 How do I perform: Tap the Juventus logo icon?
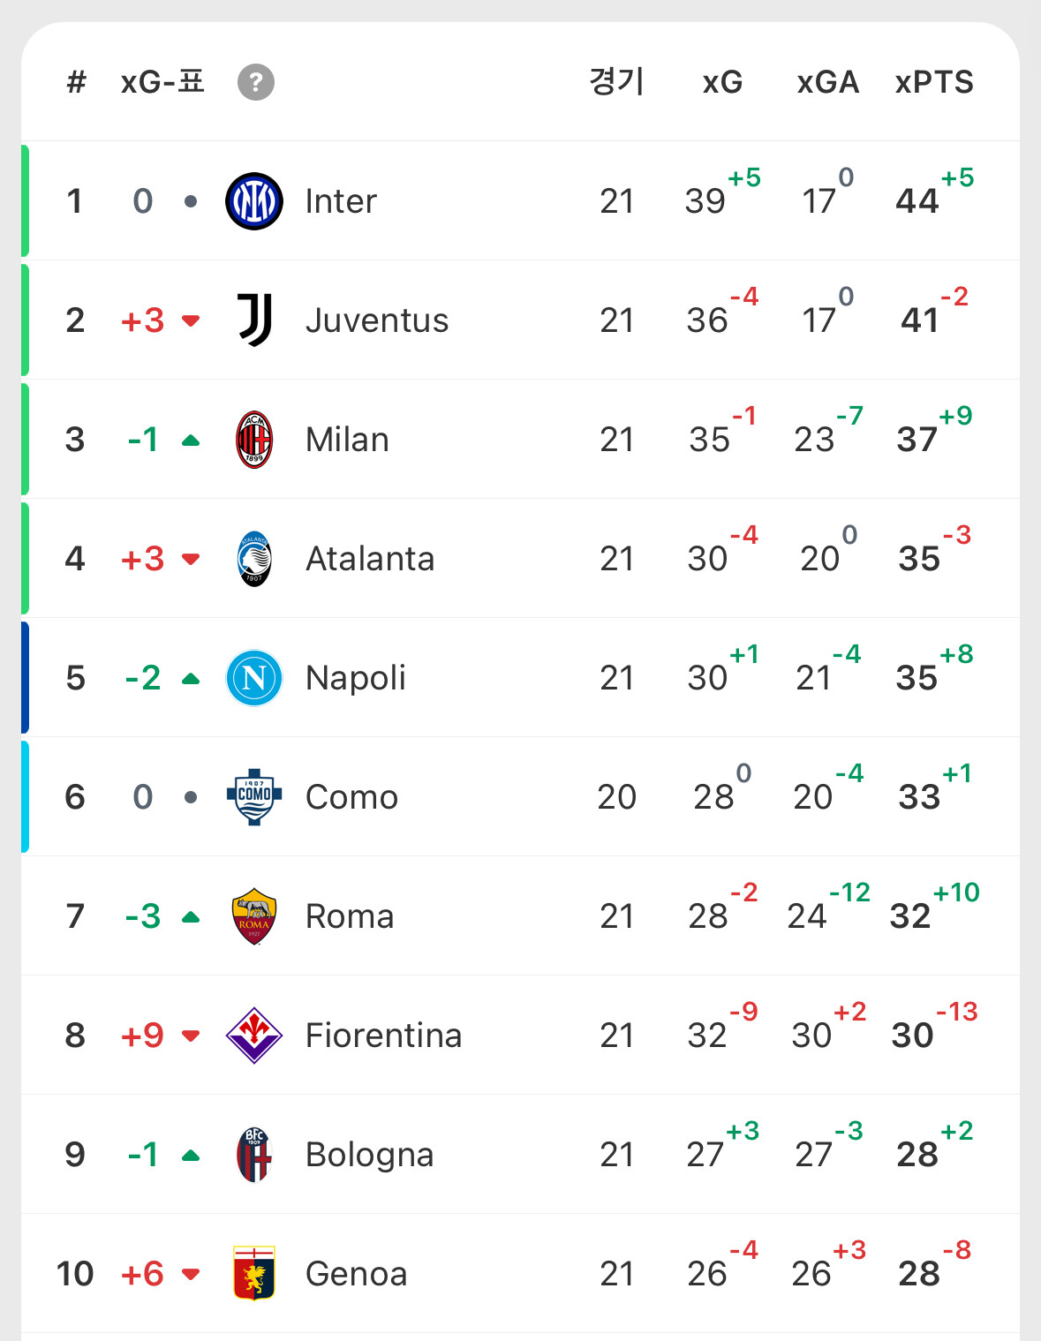[x=254, y=320]
